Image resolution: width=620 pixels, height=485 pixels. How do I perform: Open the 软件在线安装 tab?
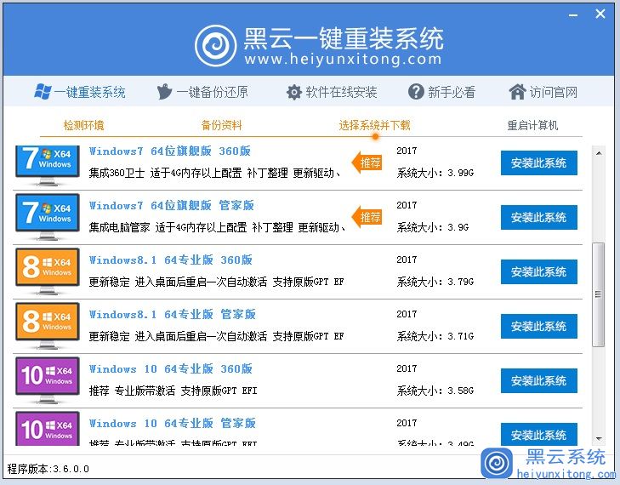pos(332,92)
